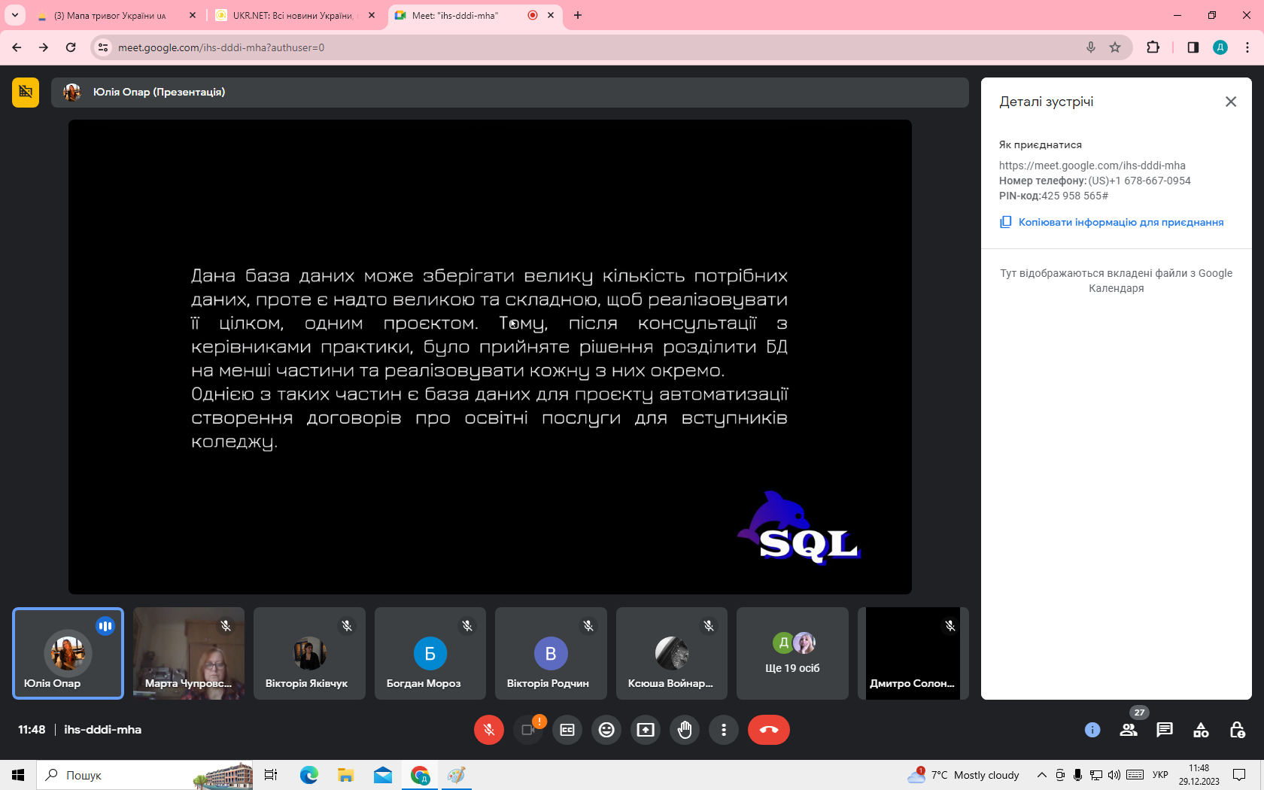Switch to the UKR.NET tab
The image size is (1264, 790).
click(x=292, y=15)
